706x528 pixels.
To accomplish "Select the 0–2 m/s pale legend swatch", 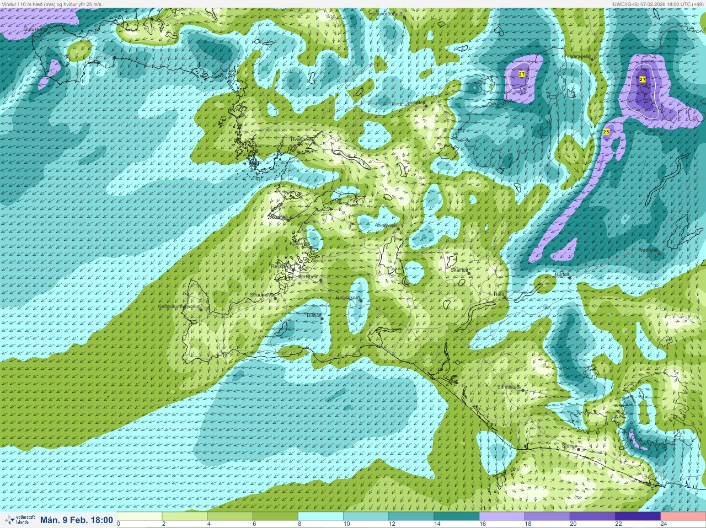I will point(140,516).
